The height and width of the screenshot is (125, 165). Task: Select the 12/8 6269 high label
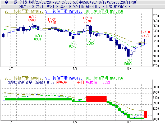click(145, 34)
